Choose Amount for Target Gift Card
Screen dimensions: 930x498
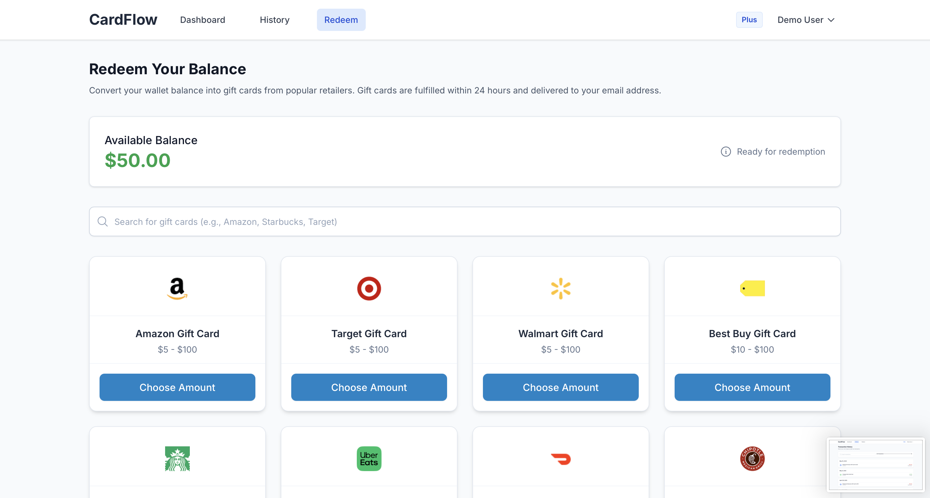[x=369, y=387]
